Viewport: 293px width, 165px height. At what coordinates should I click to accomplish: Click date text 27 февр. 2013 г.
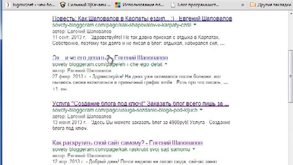70,77
